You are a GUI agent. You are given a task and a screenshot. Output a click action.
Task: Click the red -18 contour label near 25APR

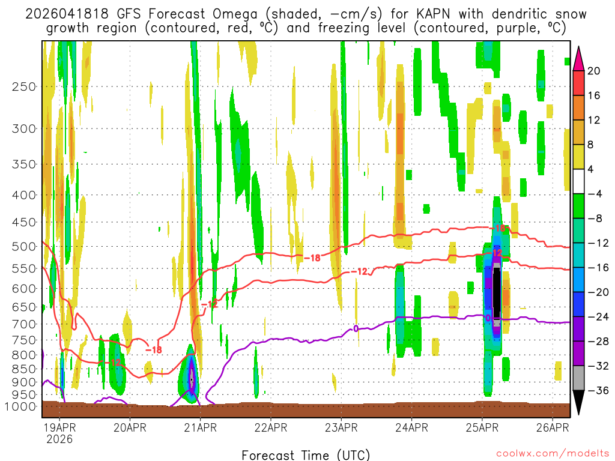coord(497,228)
